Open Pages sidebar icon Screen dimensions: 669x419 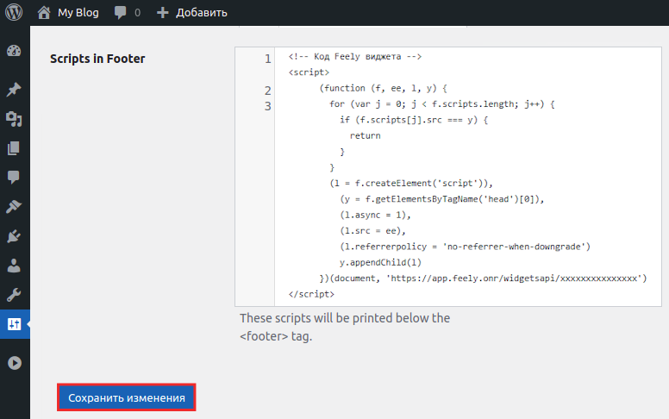[14, 148]
